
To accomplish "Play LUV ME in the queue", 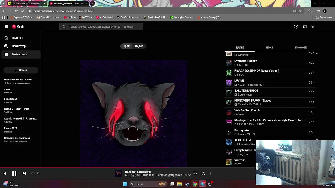I will click(270, 83).
